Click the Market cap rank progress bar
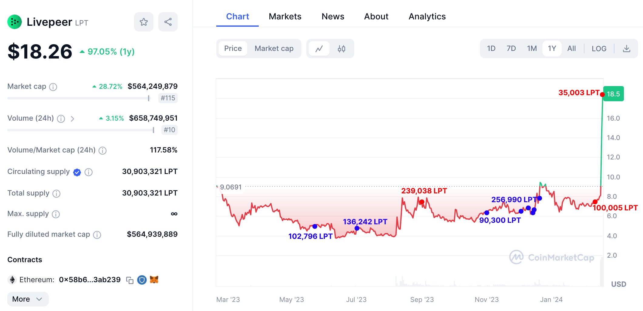The width and height of the screenshot is (643, 311). (79, 98)
